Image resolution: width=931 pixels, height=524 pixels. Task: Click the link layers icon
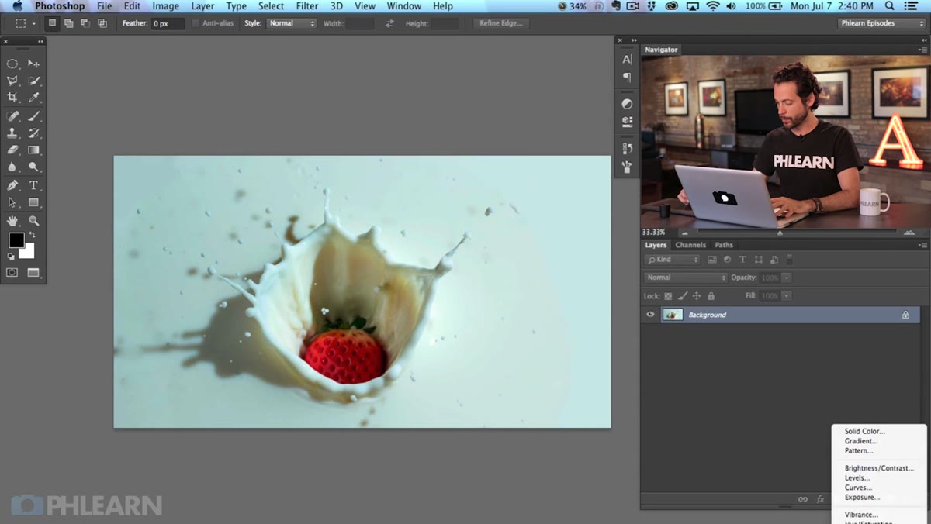click(x=803, y=499)
